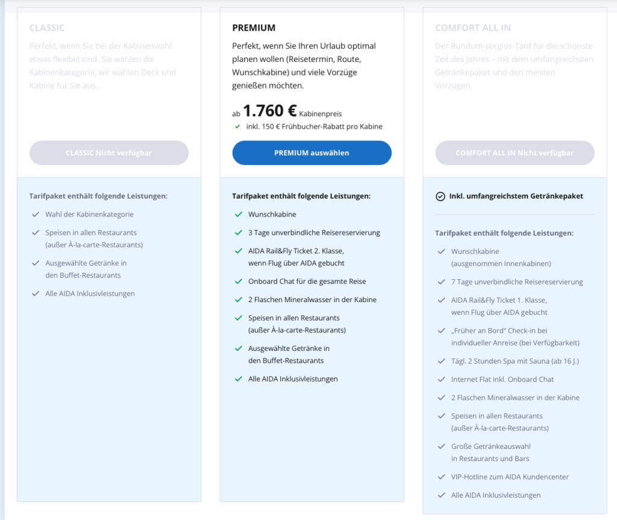The image size is (617, 520).
Task: Click the CLASSIC tariff heading
Action: click(x=47, y=28)
